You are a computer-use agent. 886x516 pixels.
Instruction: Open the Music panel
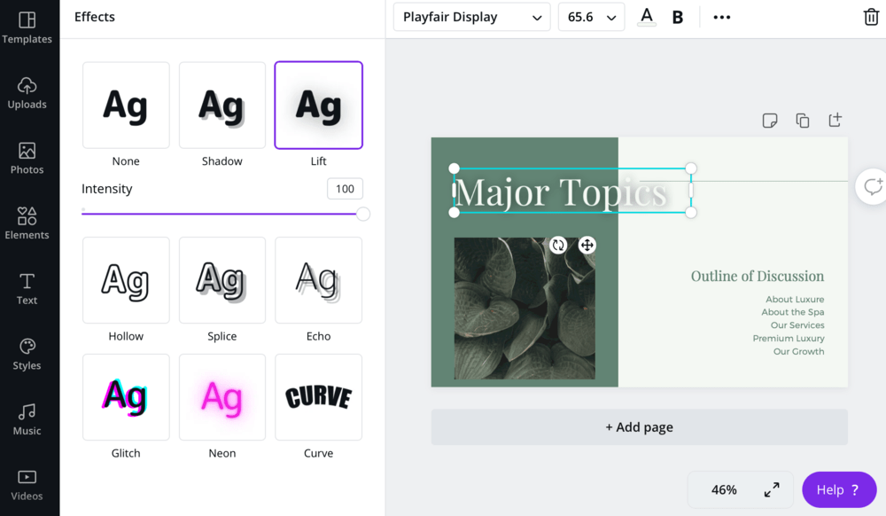(x=27, y=418)
